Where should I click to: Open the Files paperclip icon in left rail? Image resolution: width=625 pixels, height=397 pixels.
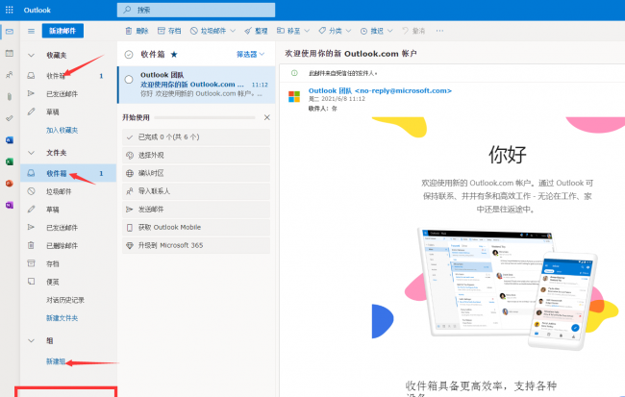coord(10,96)
